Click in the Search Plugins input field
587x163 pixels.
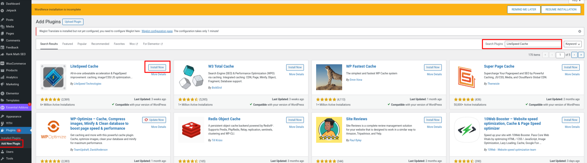[x=533, y=44]
